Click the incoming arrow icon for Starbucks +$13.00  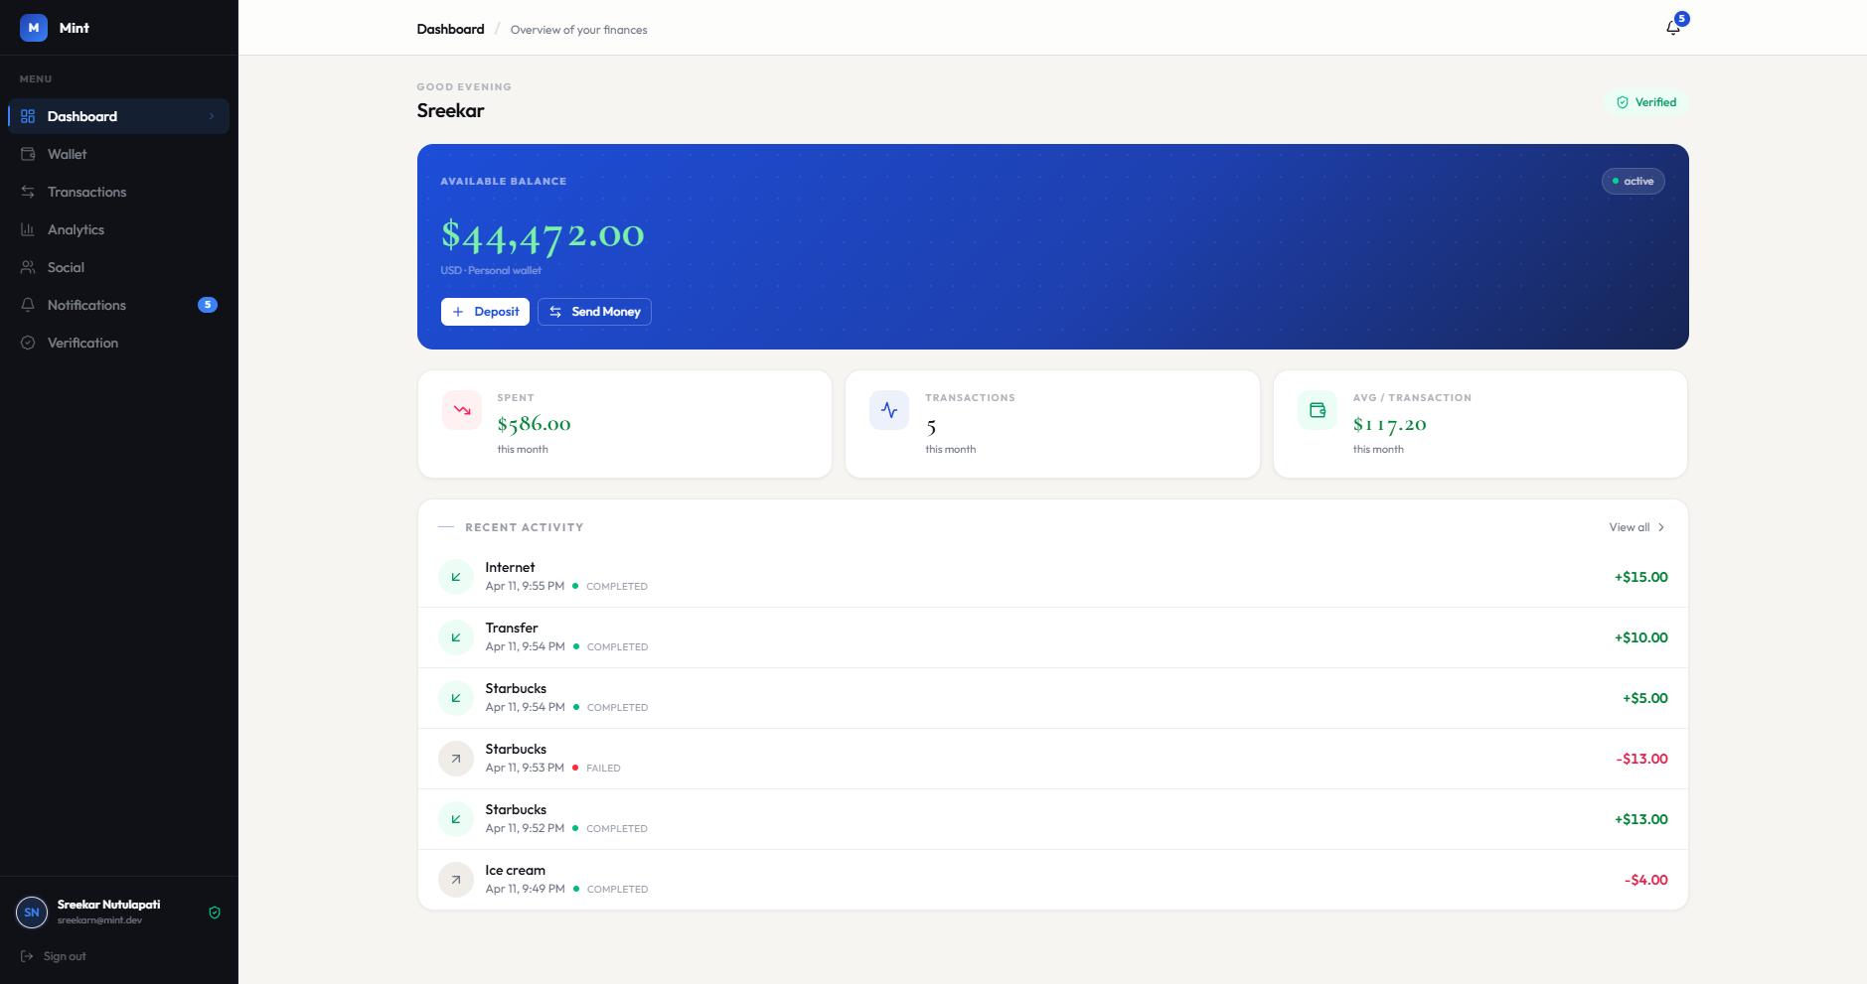click(x=456, y=819)
